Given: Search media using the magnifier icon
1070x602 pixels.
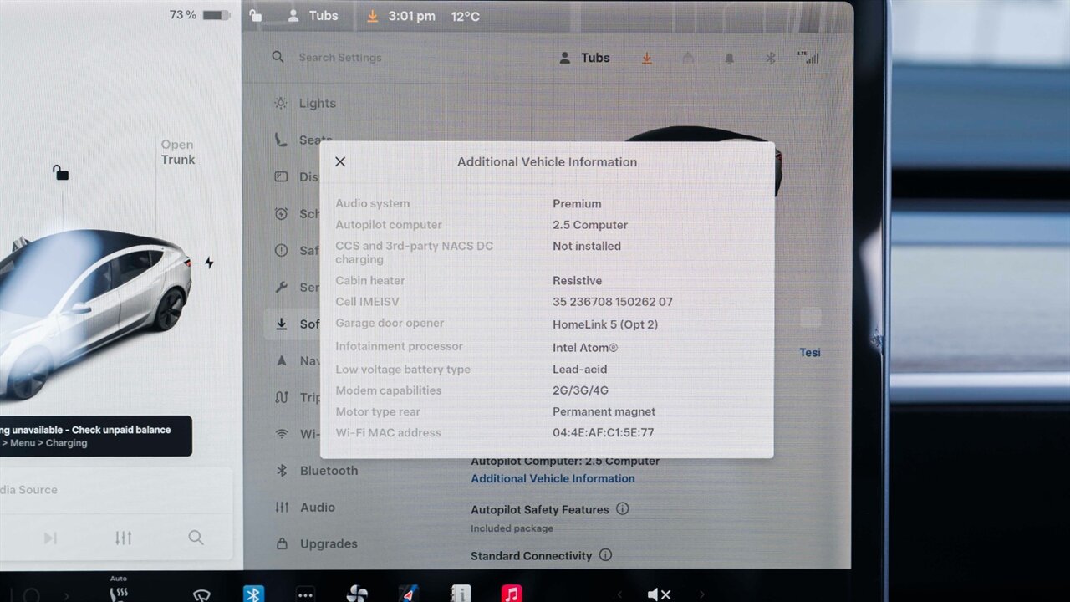Looking at the screenshot, I should 196,538.
